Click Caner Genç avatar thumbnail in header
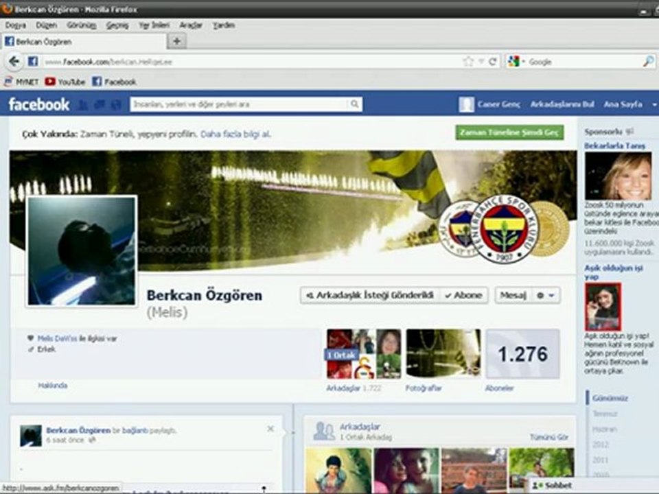Screen dimensions: 659x494 [x=467, y=104]
